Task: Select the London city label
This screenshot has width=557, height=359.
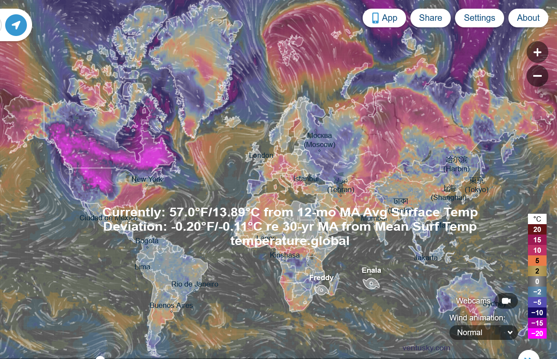Action: click(261, 155)
